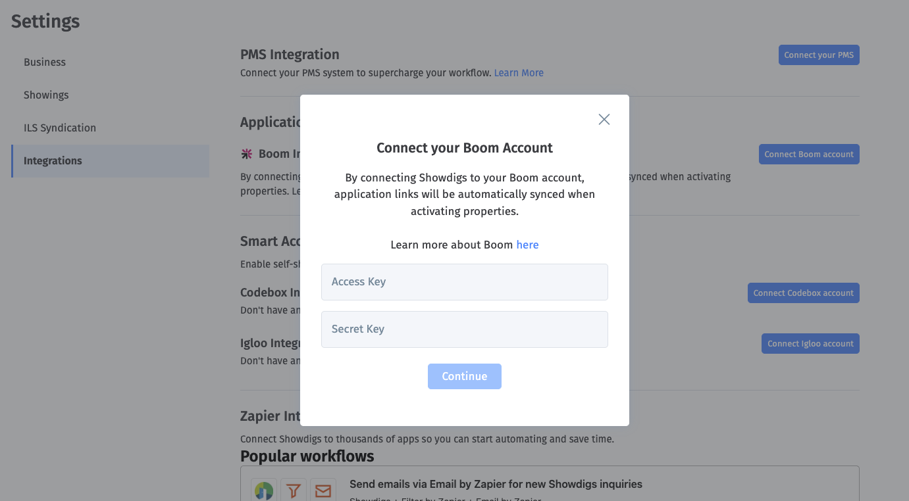The height and width of the screenshot is (501, 909).
Task: Open the PMS Integration Learn More link
Action: point(519,73)
